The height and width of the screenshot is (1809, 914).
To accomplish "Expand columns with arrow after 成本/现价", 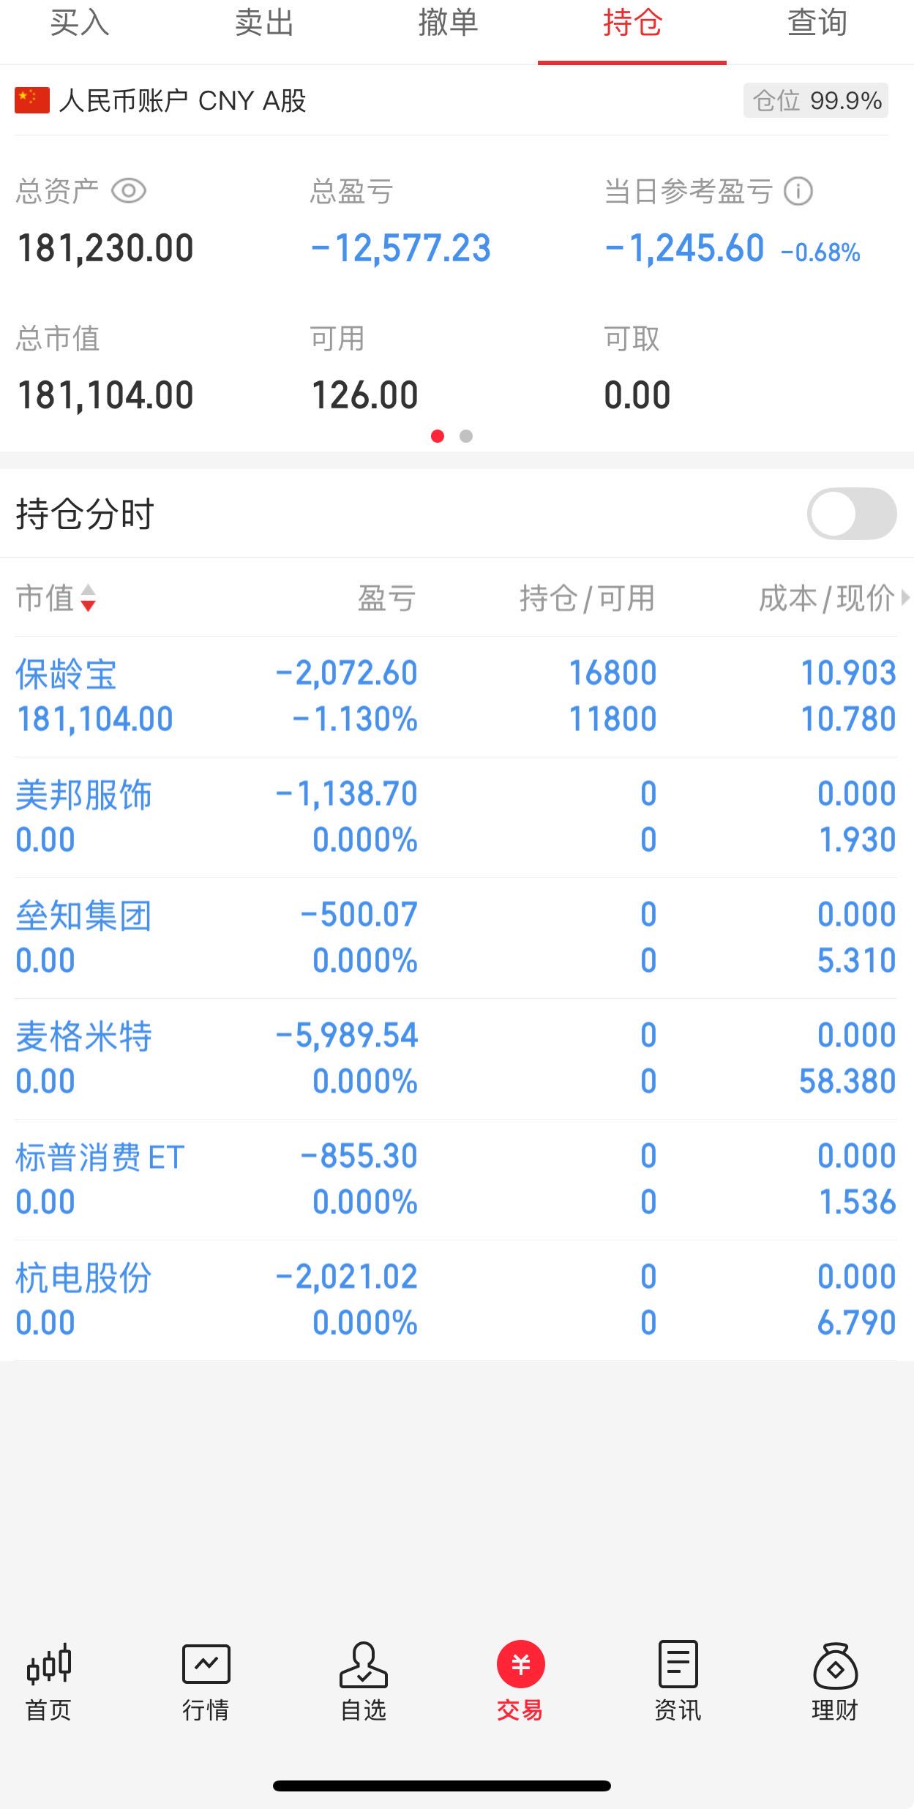I will (x=906, y=598).
